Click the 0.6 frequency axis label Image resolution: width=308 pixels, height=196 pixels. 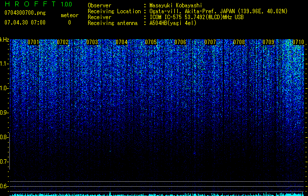tap(4, 186)
